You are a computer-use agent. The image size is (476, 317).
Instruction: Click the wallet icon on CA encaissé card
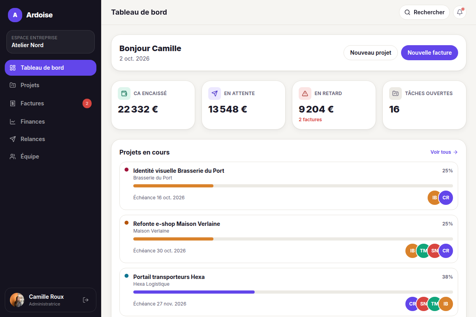[124, 94]
